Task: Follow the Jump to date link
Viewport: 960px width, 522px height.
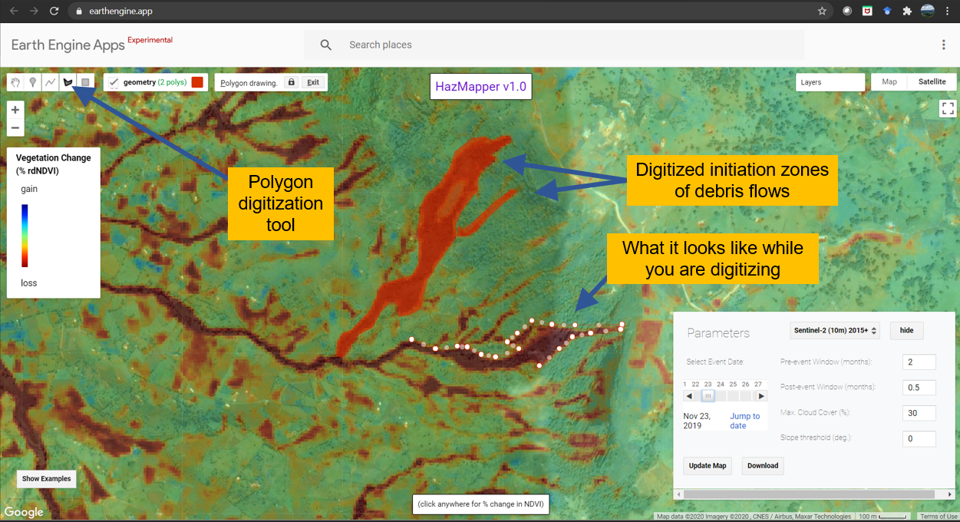Action: 744,421
